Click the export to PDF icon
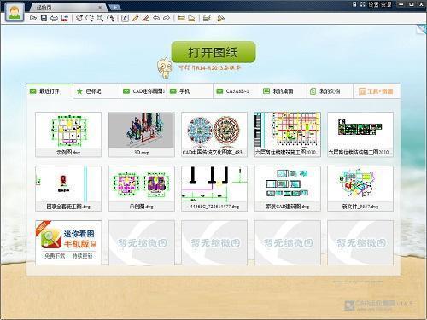Viewport: 427px width, 320px height. point(65,19)
